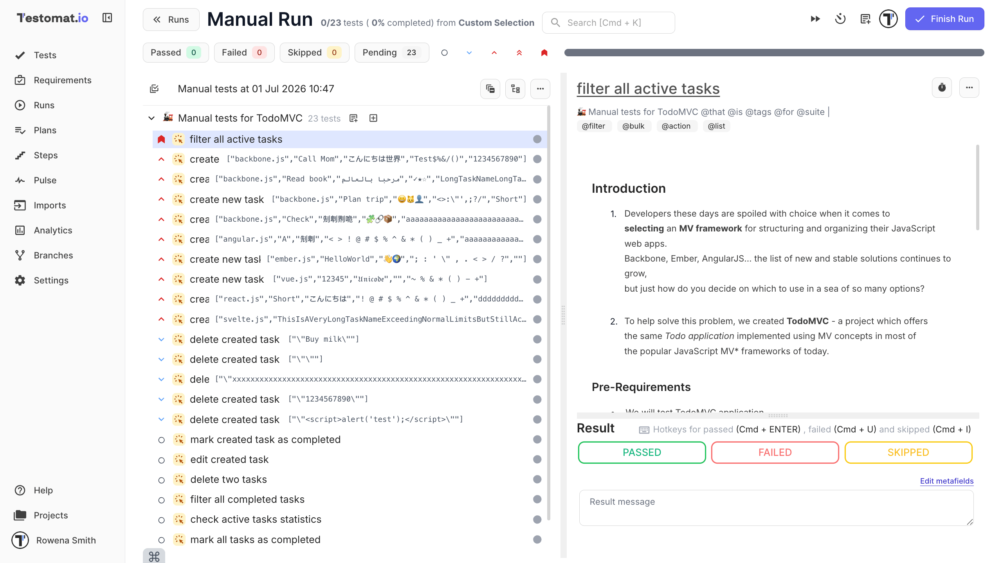This screenshot has width=1002, height=563.
Task: Click priority chevron of 1234567890 delete task
Action: (161, 399)
